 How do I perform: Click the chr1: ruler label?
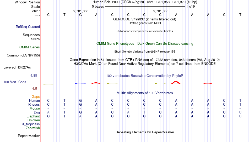pos(36,11)
